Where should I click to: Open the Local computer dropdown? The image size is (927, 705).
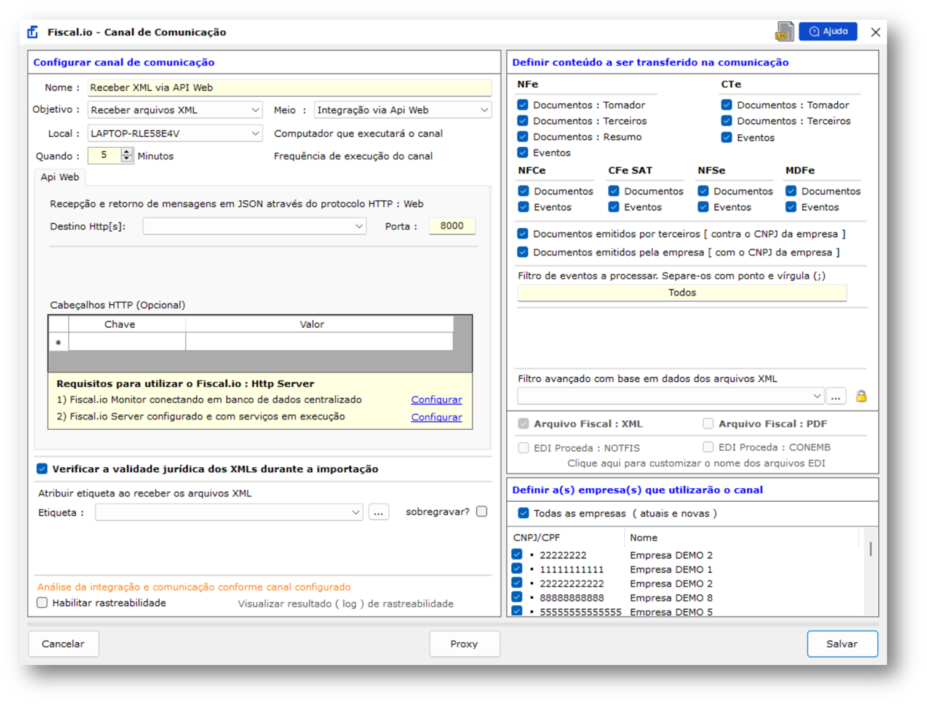click(x=175, y=133)
